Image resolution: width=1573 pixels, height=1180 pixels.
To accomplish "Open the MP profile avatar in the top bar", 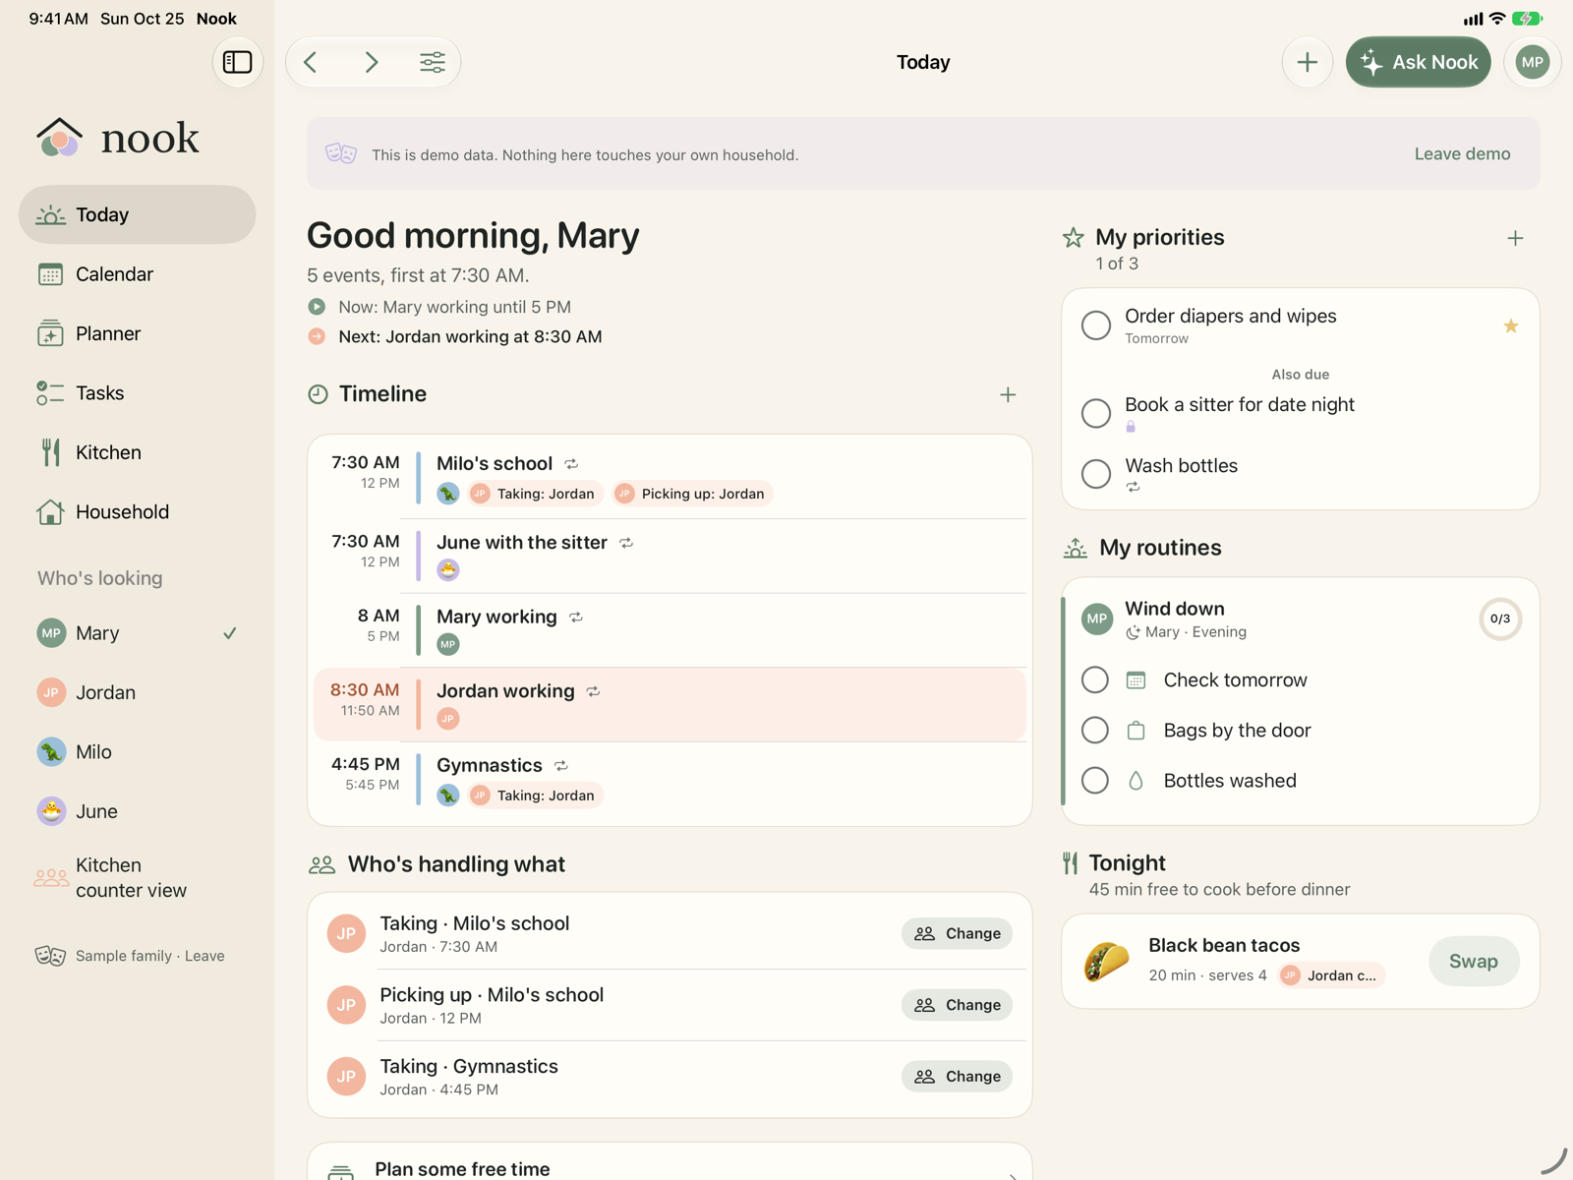I will click(x=1532, y=62).
